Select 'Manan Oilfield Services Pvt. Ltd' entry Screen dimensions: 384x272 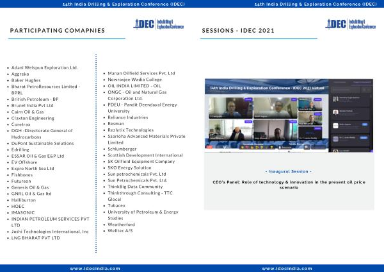click(x=141, y=73)
